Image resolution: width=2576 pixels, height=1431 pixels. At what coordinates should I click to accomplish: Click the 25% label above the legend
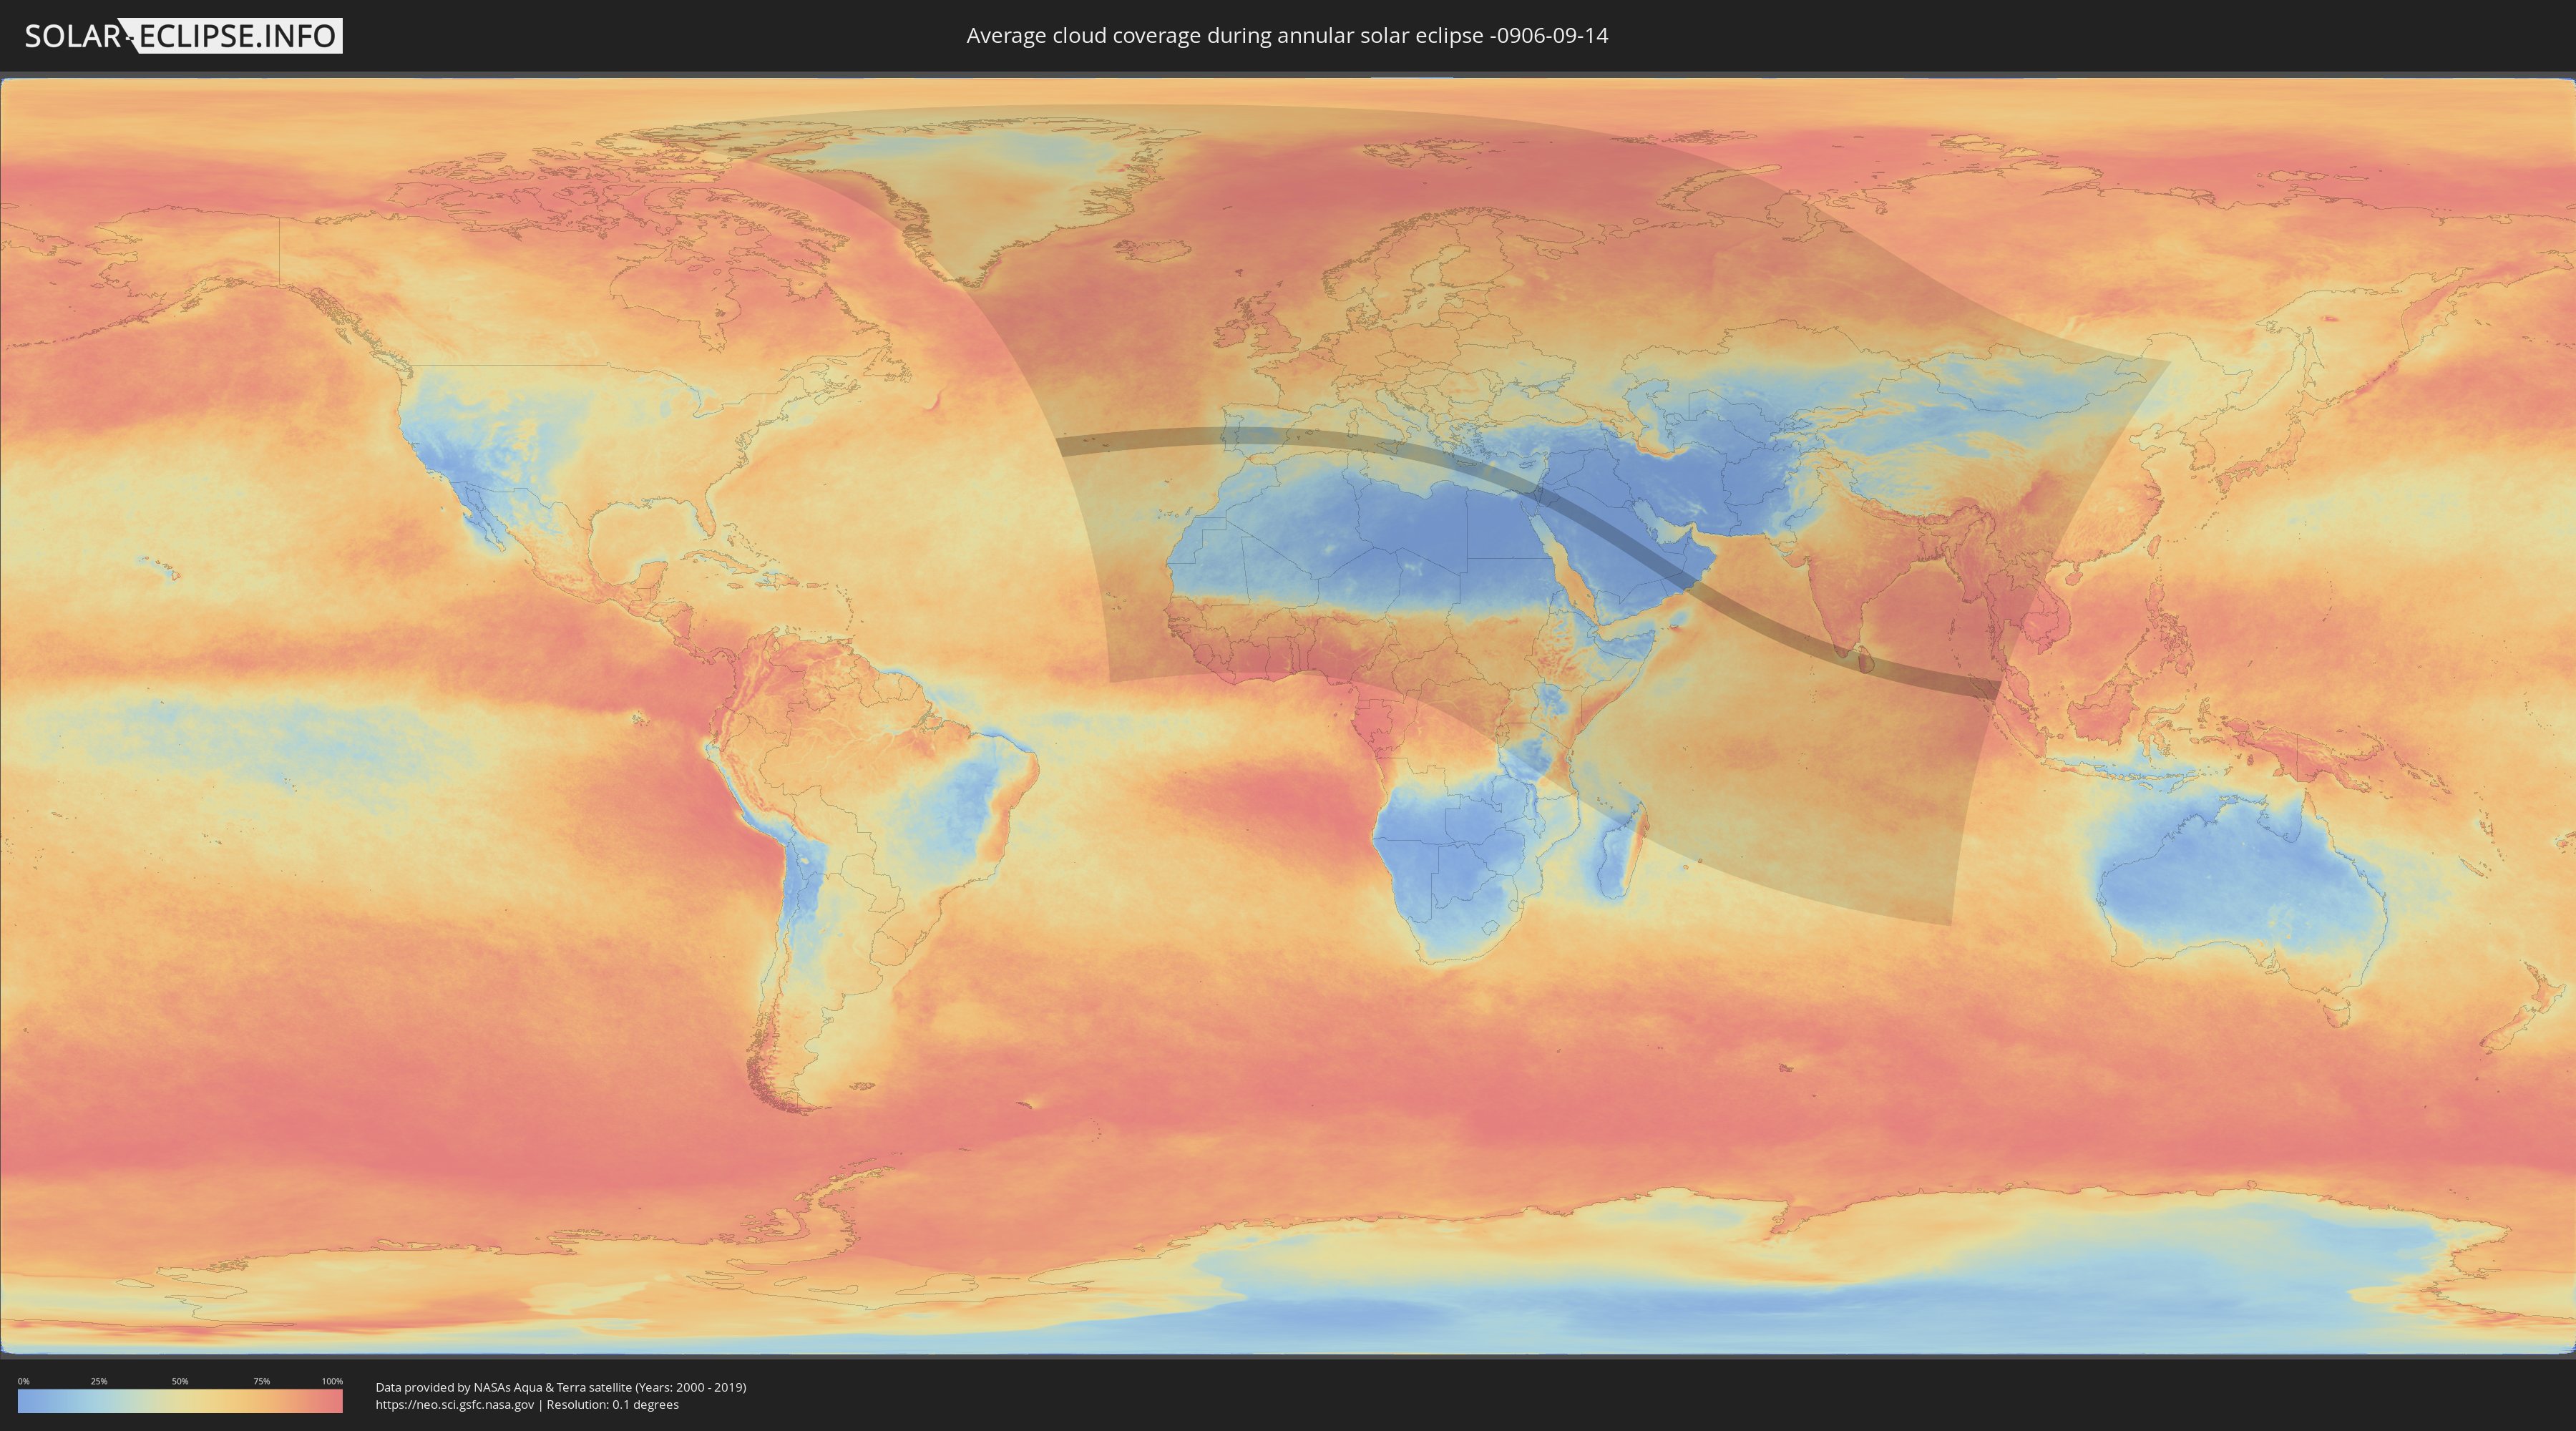pos(99,1381)
